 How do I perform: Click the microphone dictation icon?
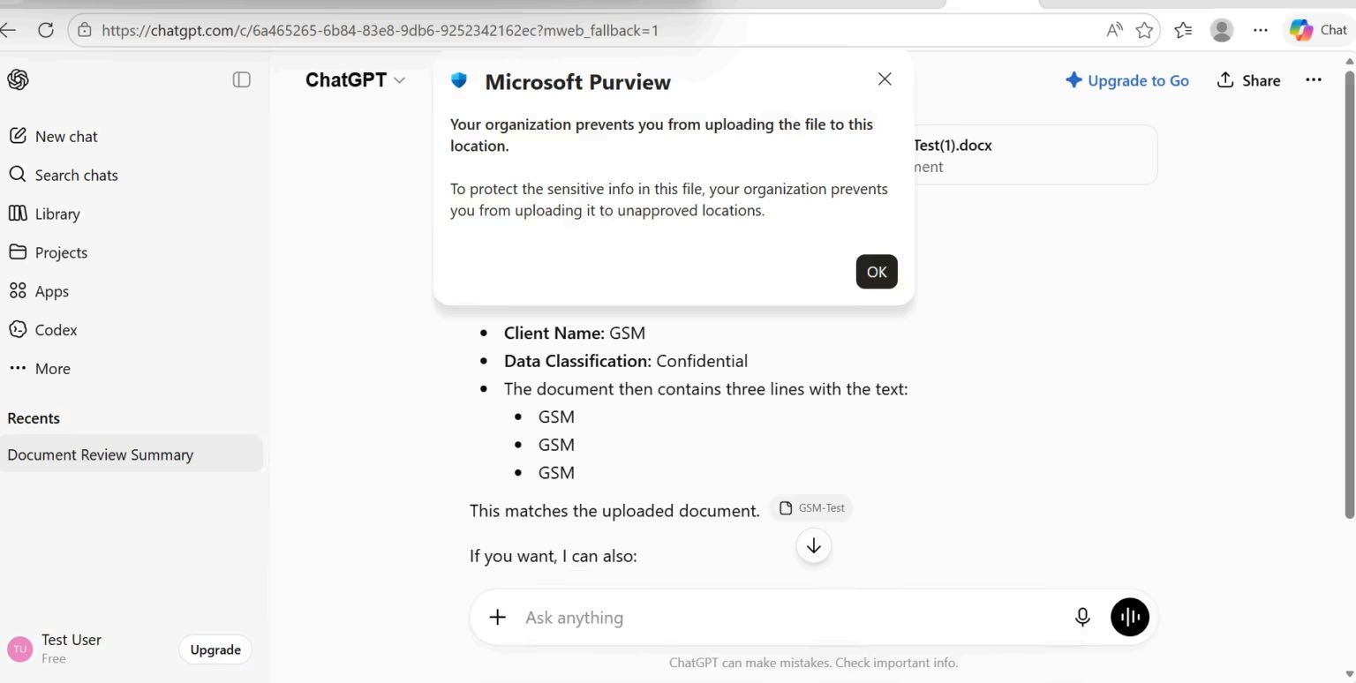(x=1082, y=617)
